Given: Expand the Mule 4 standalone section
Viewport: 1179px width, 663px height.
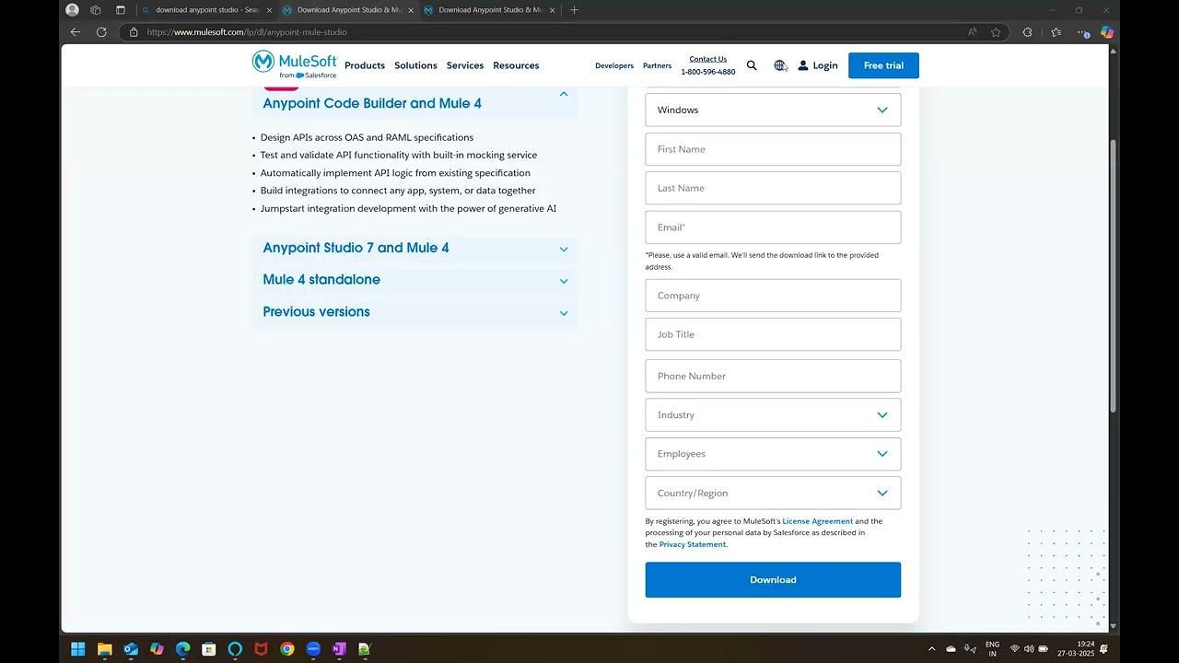Looking at the screenshot, I should click(564, 281).
